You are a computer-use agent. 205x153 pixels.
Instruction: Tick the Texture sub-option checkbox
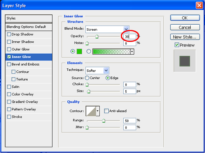tap(13, 79)
